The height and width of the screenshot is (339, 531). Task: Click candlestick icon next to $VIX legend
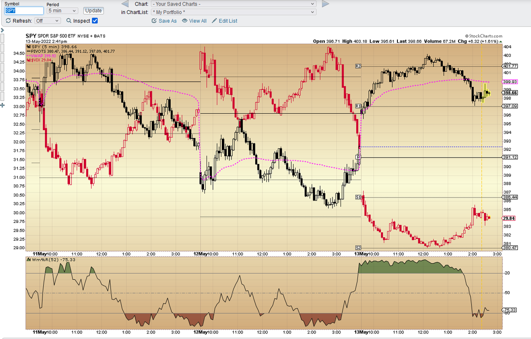pyautogui.click(x=29, y=60)
